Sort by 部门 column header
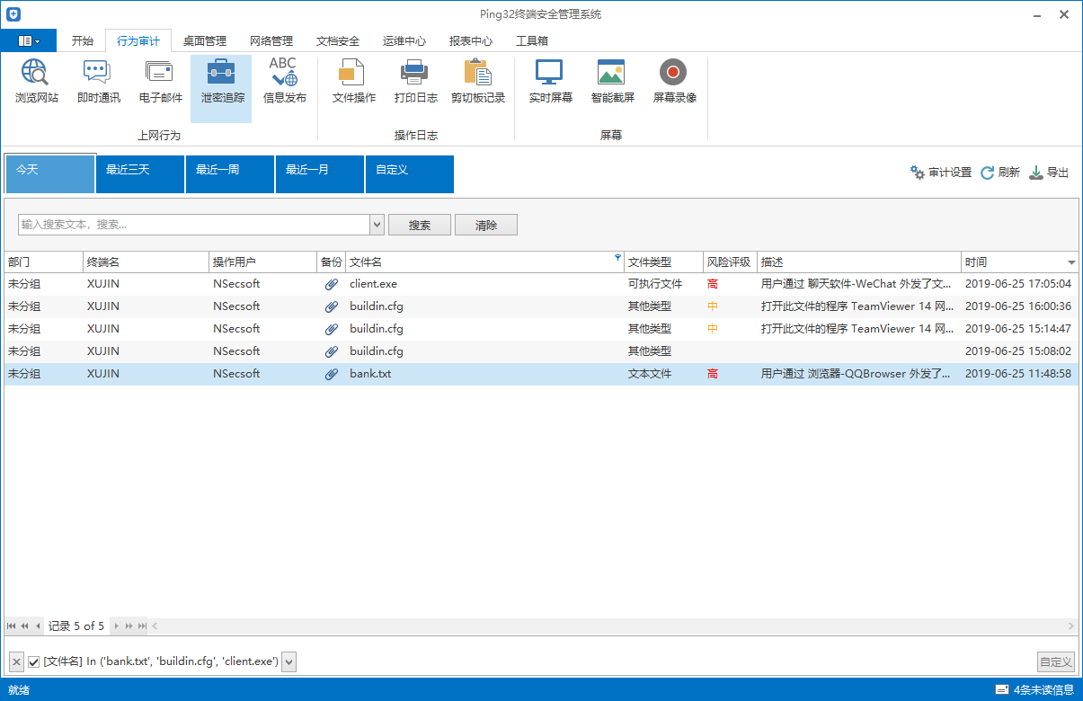Screen dimensions: 1083x701 43,262
